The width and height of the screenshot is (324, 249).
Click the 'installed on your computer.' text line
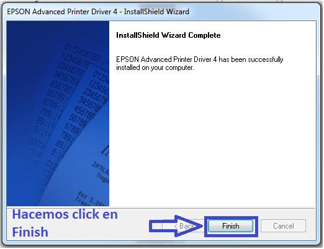tap(155, 68)
